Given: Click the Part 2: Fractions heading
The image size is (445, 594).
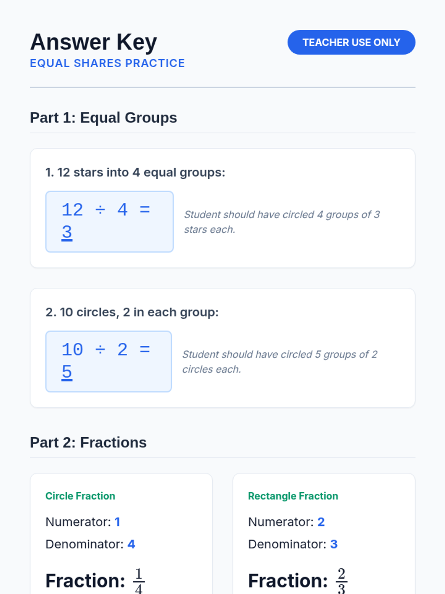Looking at the screenshot, I should [x=88, y=443].
